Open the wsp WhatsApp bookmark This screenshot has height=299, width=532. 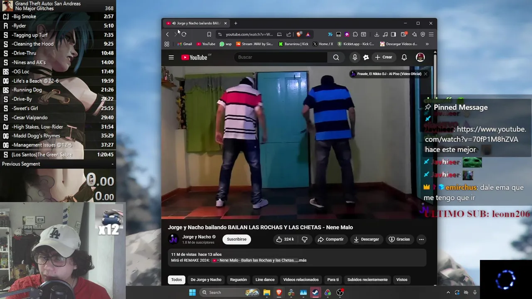pyautogui.click(x=226, y=44)
